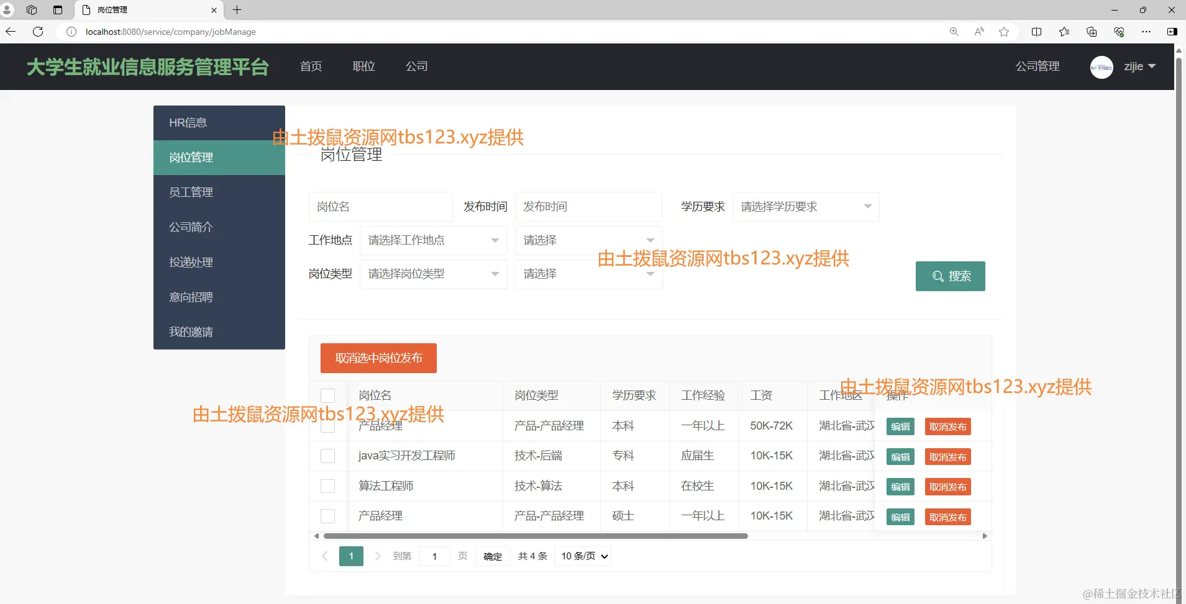Open 公司简介 in the sidebar
The width and height of the screenshot is (1186, 604).
coord(219,227)
